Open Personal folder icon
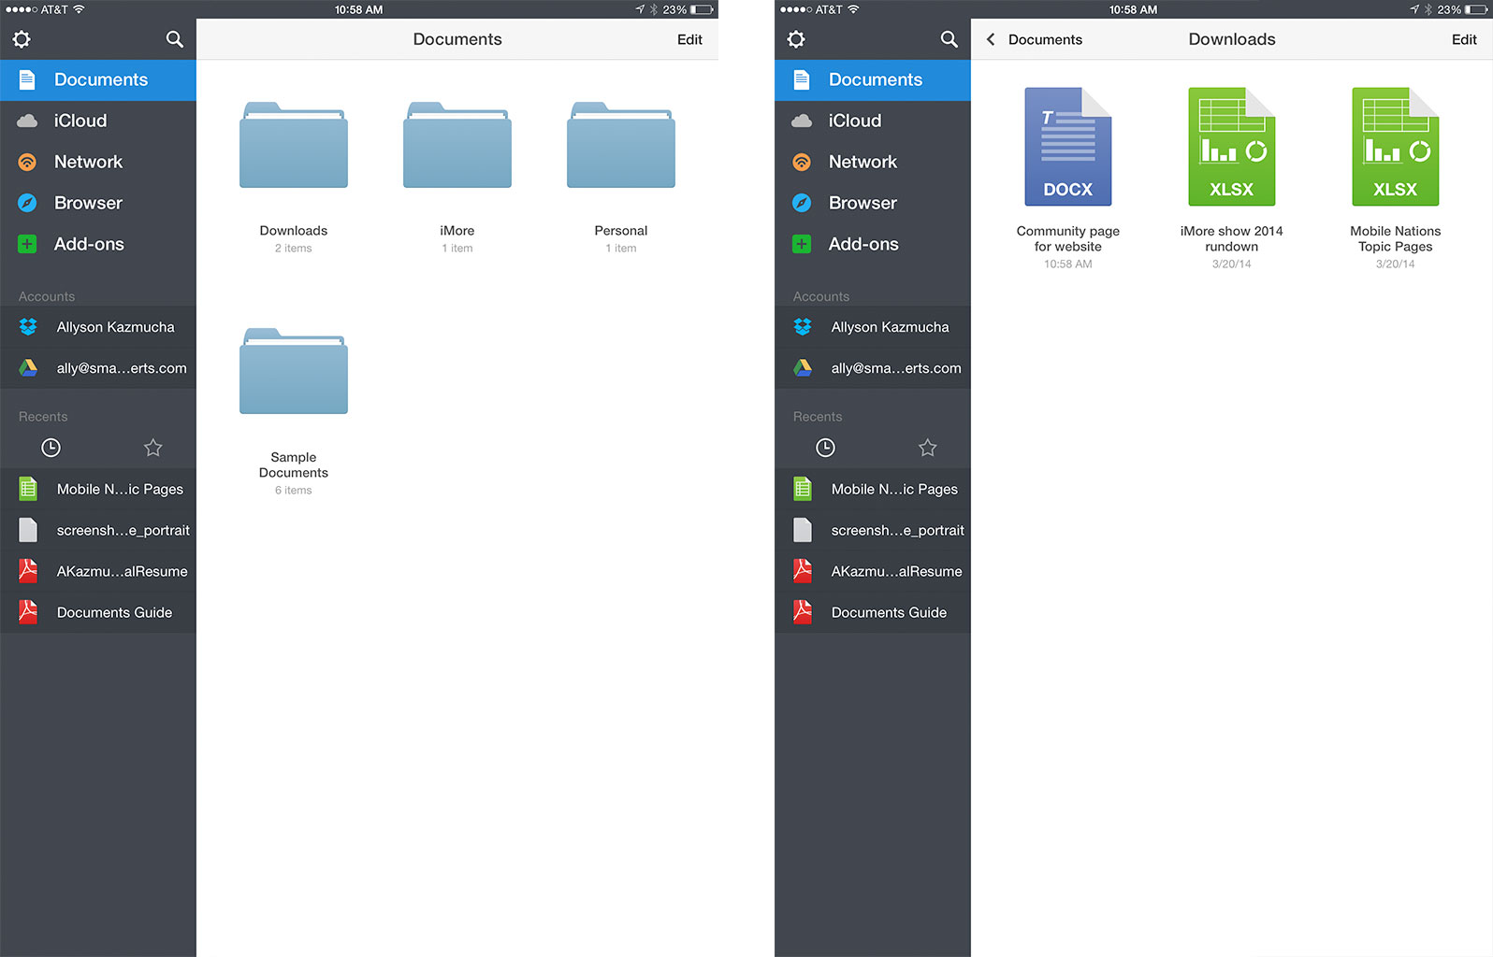 pyautogui.click(x=621, y=145)
